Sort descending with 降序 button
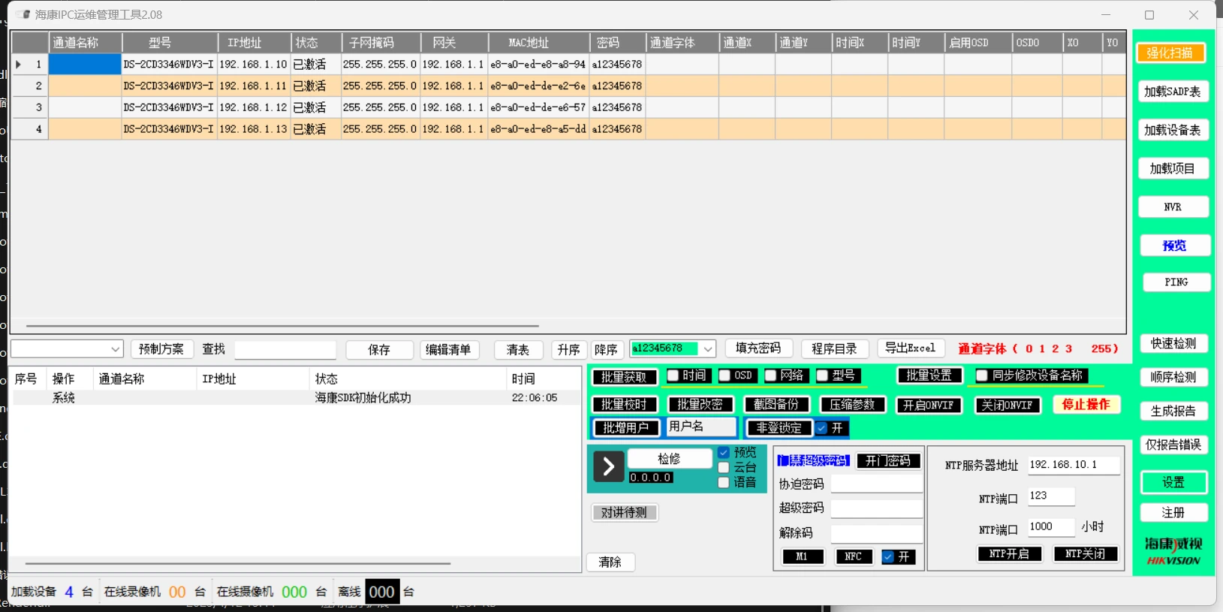The width and height of the screenshot is (1223, 612). [606, 350]
